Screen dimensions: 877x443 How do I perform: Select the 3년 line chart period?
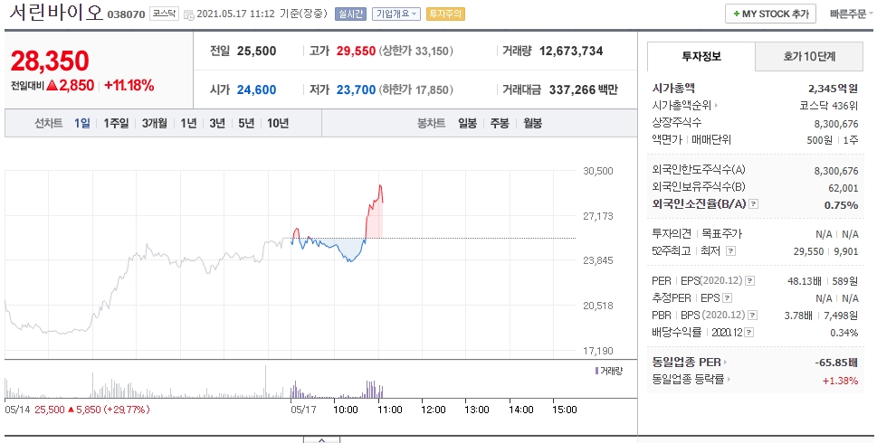[x=217, y=124]
